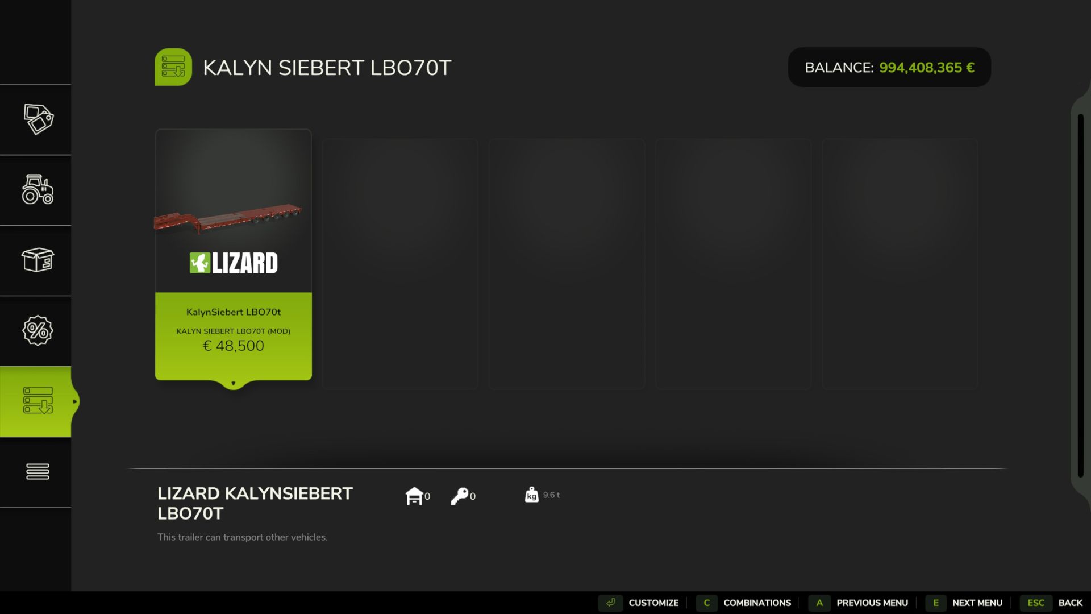
Task: Go to Previous Menu
Action: [x=859, y=603]
